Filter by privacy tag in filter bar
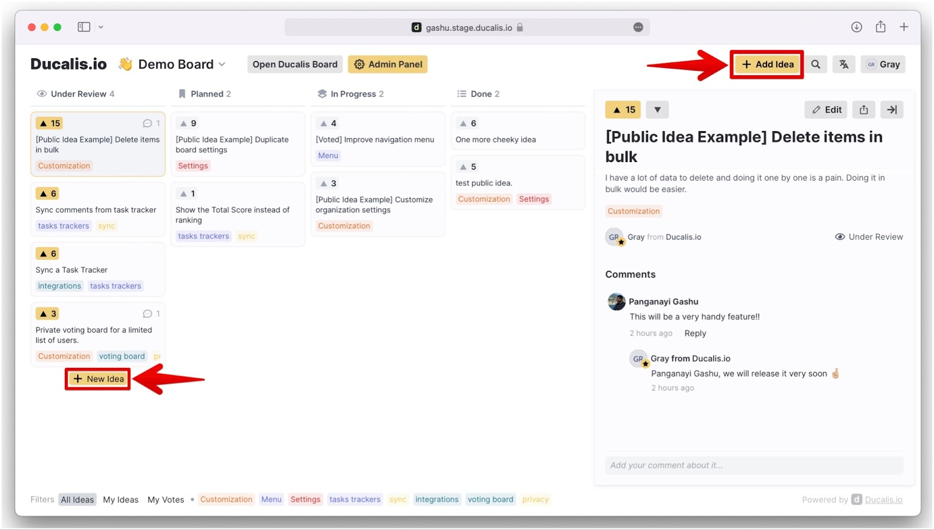This screenshot has height=530, width=934. 535,499
